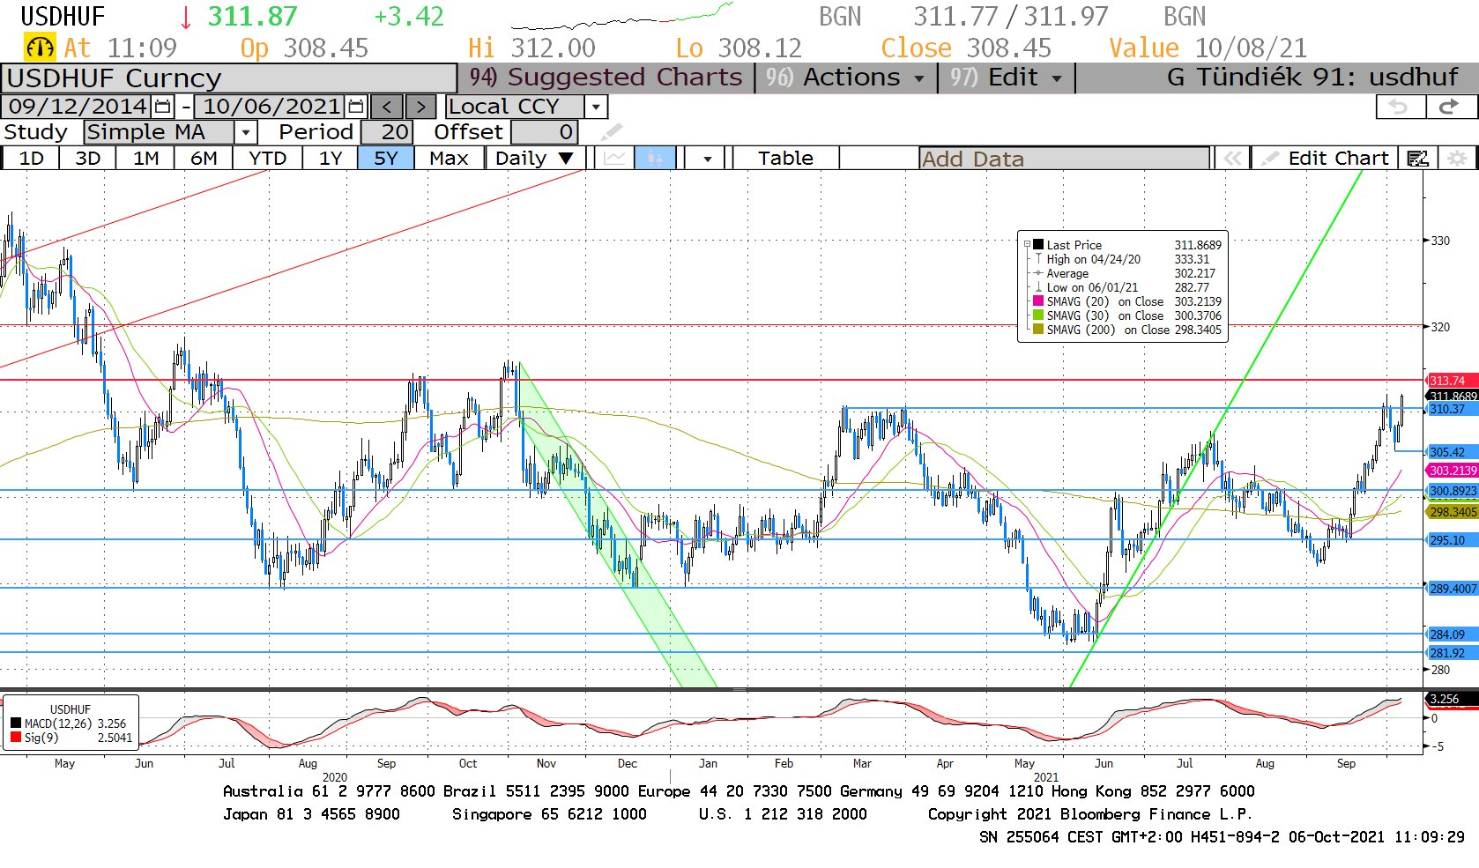Screen dimensions: 1479x868
Task: Select the 3D range tab
Action: [x=87, y=159]
